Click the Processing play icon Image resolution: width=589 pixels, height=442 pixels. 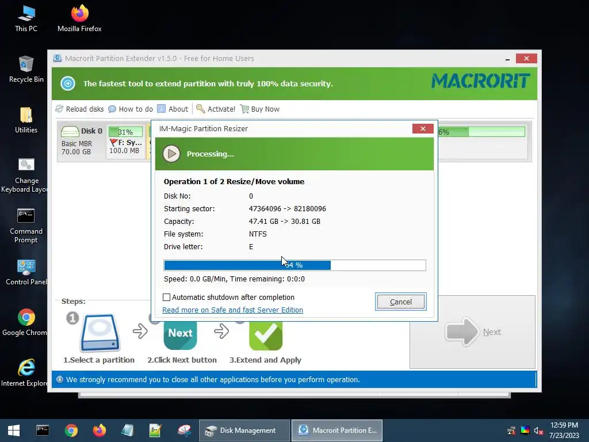tap(171, 154)
